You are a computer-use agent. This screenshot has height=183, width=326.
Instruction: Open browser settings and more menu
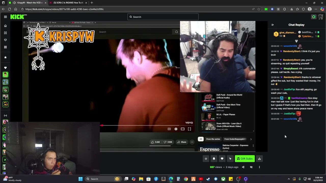pyautogui.click(x=316, y=9)
